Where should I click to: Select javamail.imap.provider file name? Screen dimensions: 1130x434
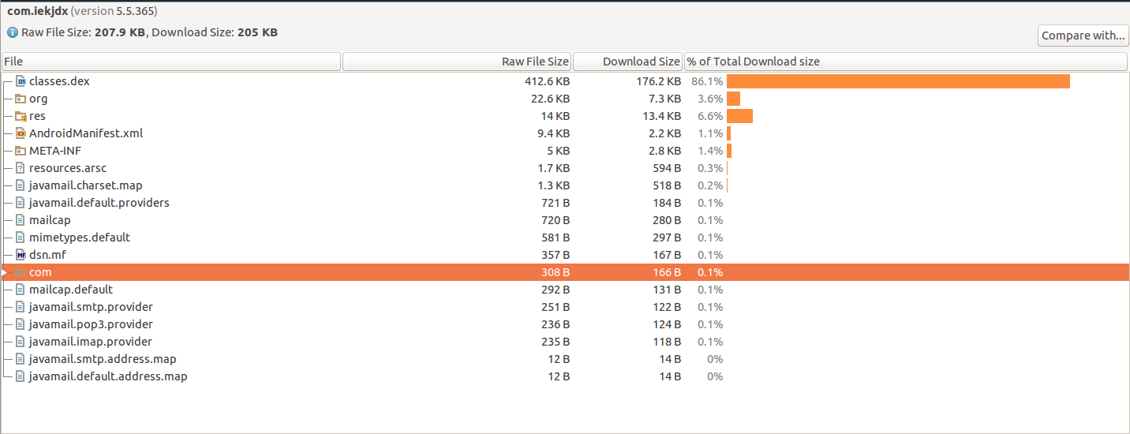(91, 342)
